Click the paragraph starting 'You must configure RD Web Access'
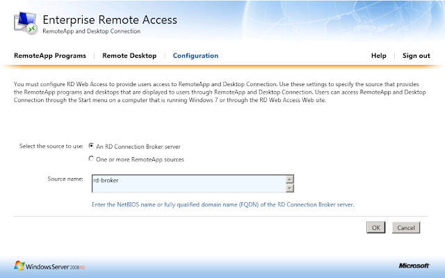 (220, 92)
